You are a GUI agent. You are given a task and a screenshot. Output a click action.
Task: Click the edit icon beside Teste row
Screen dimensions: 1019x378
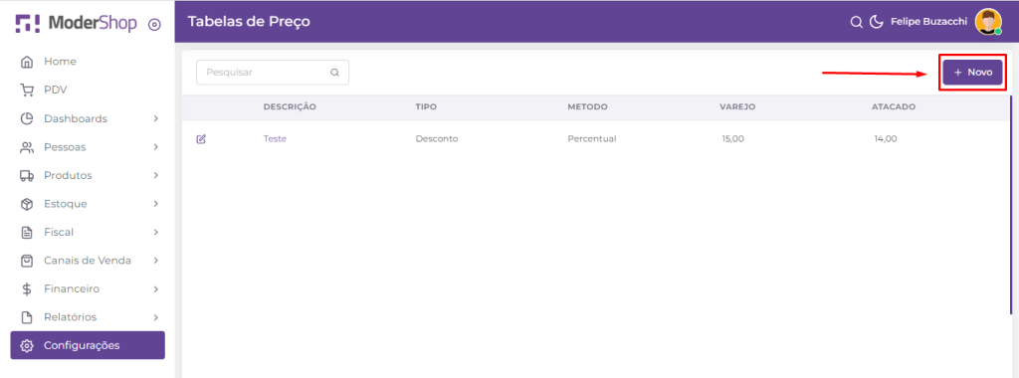pos(201,139)
